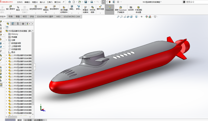Click 新建运动算例 (New Motion Study)
This screenshot has width=208, height=121.
tap(85, 10)
